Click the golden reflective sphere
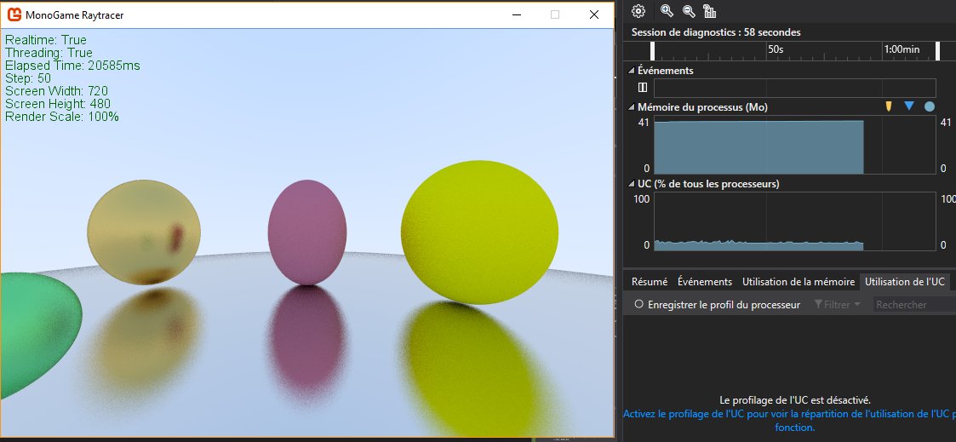The width and height of the screenshot is (956, 442). [144, 232]
